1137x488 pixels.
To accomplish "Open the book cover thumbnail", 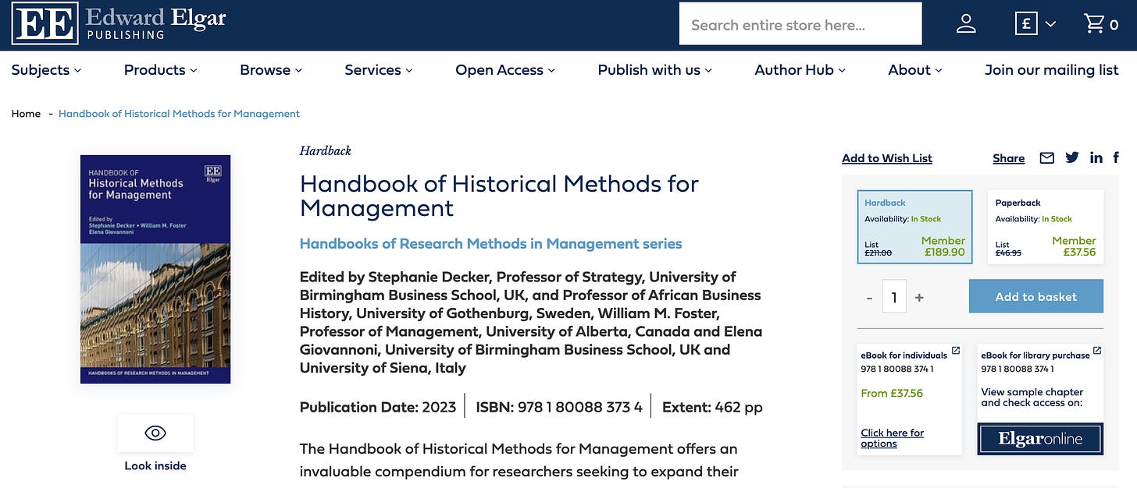I will point(155,269).
